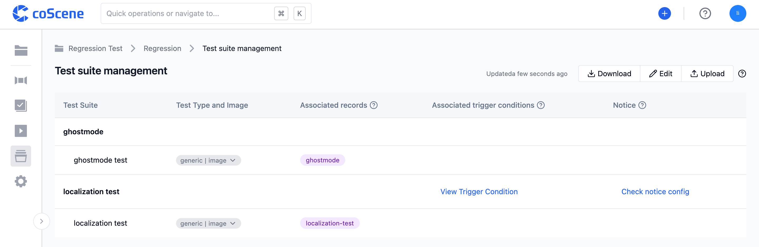Screen dimensions: 759x247
Task: Focus the quick operations search field
Action: point(206,13)
